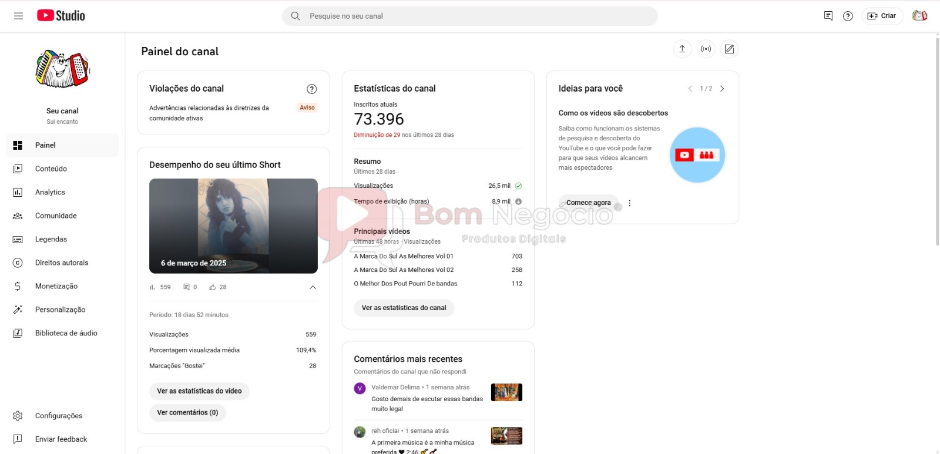Image resolution: width=940 pixels, height=454 pixels.
Task: Open the last Short thumbnail from 6 de março
Action: pyautogui.click(x=233, y=226)
